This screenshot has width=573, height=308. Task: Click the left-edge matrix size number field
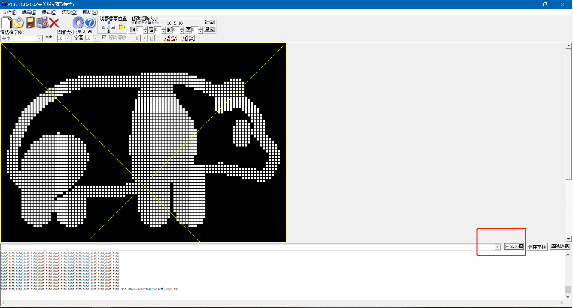[139, 29]
